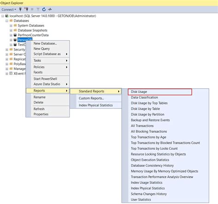Click the Databases folder icon
The image size is (218, 204).
[x=11, y=21]
